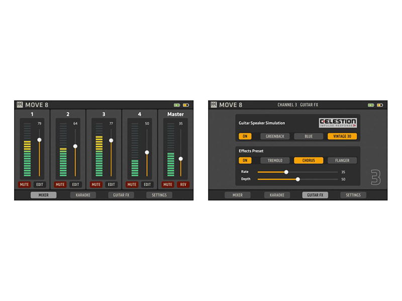
Task: Select the VINTAGE 30 speaker simulation
Action: pyautogui.click(x=342, y=136)
